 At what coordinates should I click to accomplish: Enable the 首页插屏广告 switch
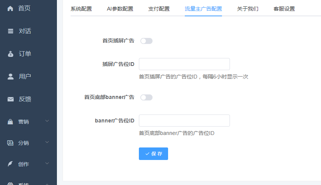click(146, 41)
